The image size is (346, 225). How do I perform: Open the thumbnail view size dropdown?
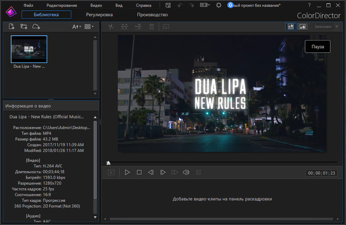tap(89, 26)
